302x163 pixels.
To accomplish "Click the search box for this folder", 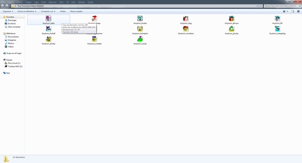I will coord(282,6).
